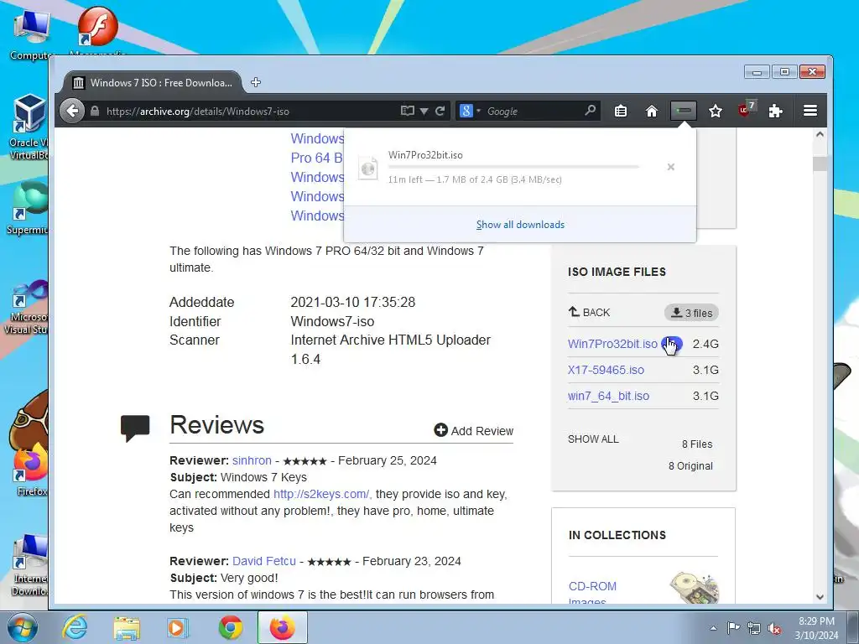
Task: Open the s2keys.com link in review
Action: click(323, 494)
